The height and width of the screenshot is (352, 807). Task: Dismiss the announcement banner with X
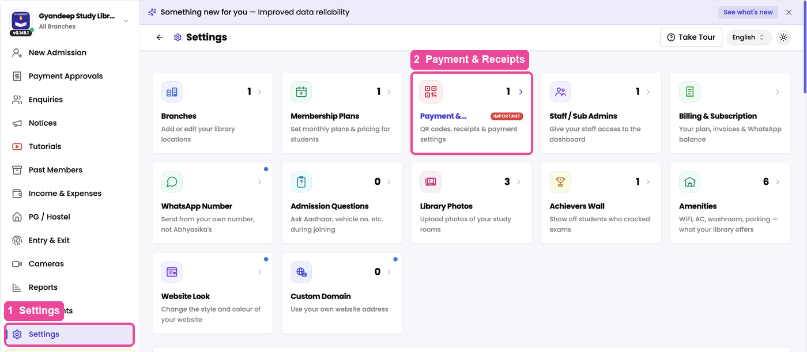(x=789, y=12)
